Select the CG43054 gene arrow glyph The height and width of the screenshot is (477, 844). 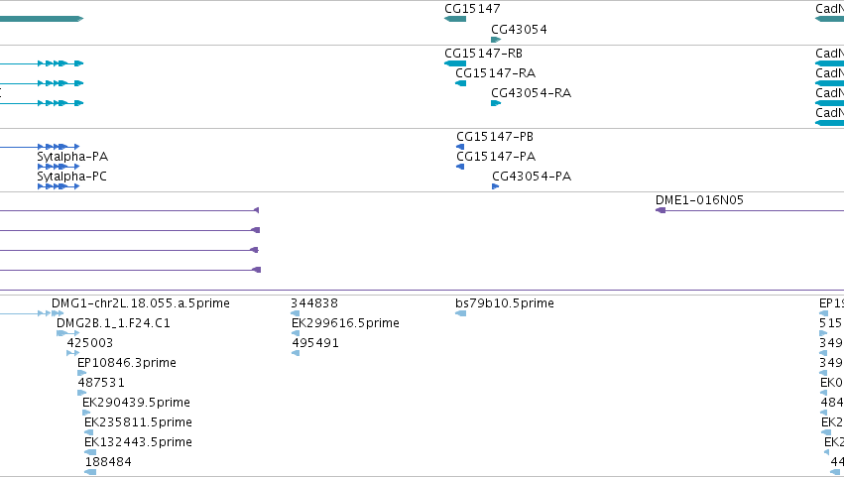click(x=496, y=40)
